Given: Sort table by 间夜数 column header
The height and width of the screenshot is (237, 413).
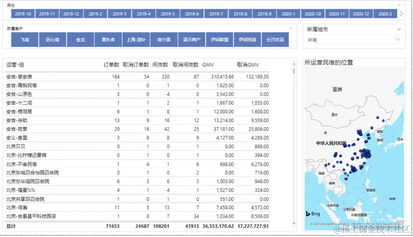Looking at the screenshot, I should pos(160,65).
